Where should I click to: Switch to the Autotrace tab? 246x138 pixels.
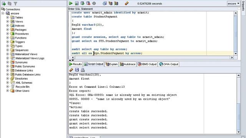click(x=128, y=64)
